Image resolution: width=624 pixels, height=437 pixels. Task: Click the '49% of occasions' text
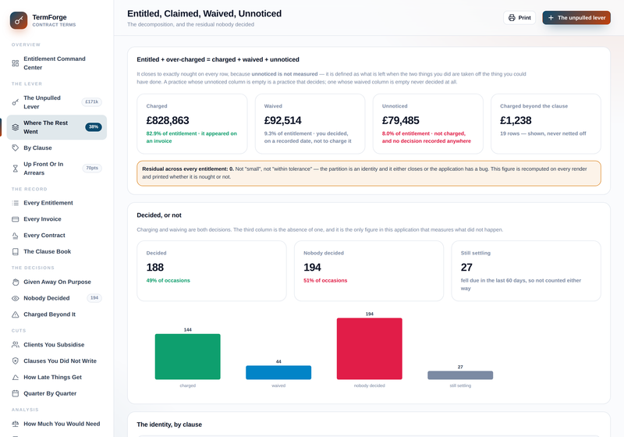[168, 281]
